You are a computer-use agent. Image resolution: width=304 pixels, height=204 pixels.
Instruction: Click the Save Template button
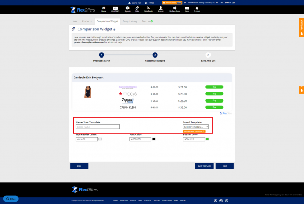click(204, 166)
